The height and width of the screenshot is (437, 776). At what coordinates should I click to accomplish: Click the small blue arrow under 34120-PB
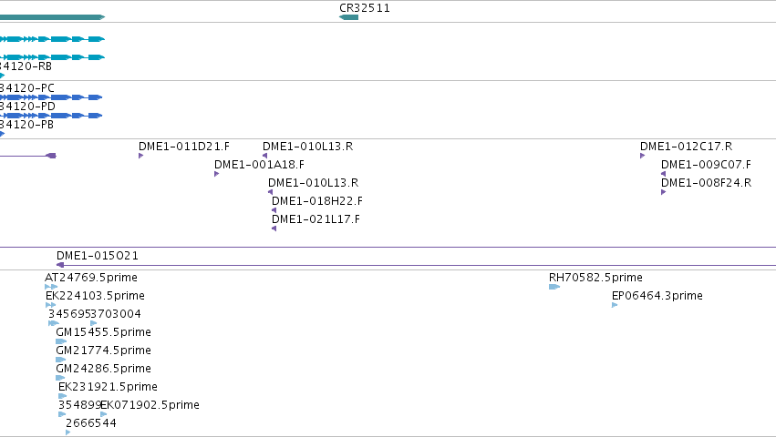pyautogui.click(x=2, y=134)
